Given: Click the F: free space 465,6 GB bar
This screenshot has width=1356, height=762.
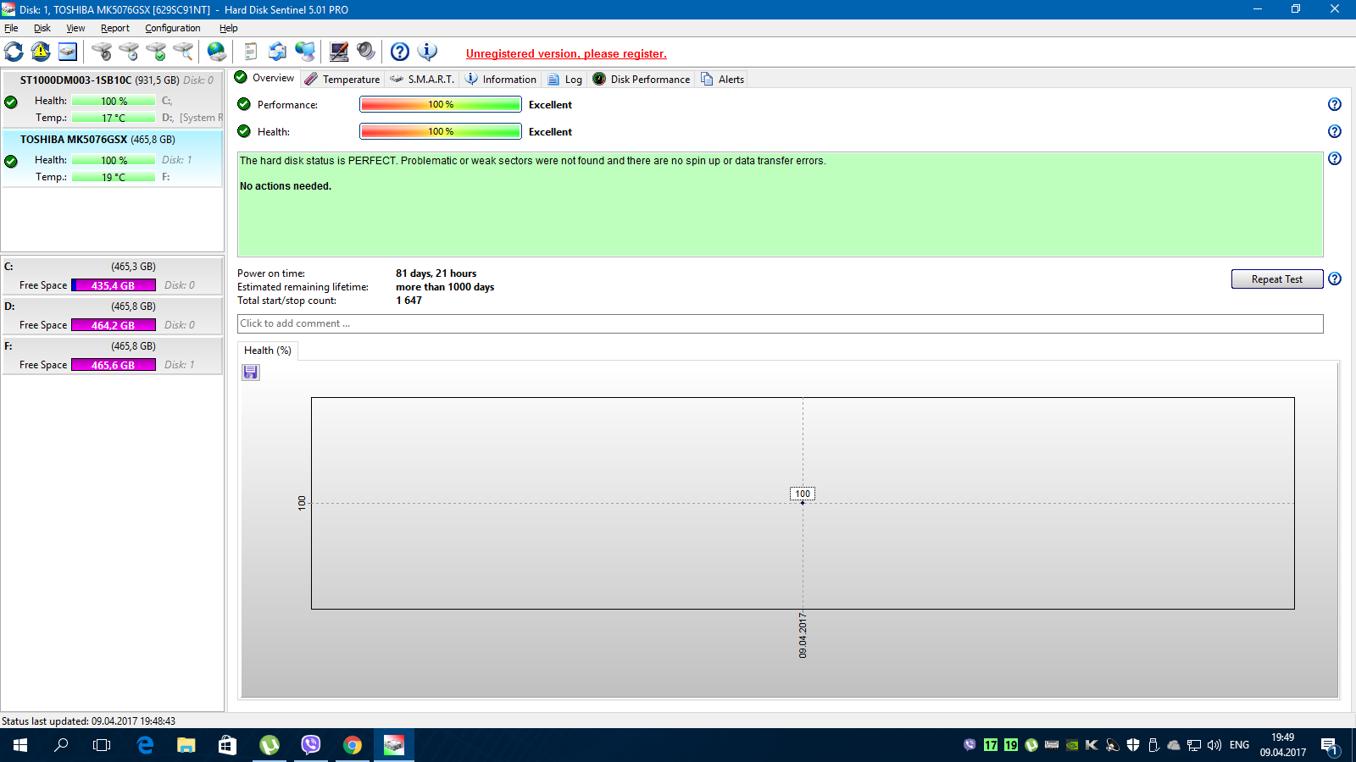Looking at the screenshot, I should point(114,365).
